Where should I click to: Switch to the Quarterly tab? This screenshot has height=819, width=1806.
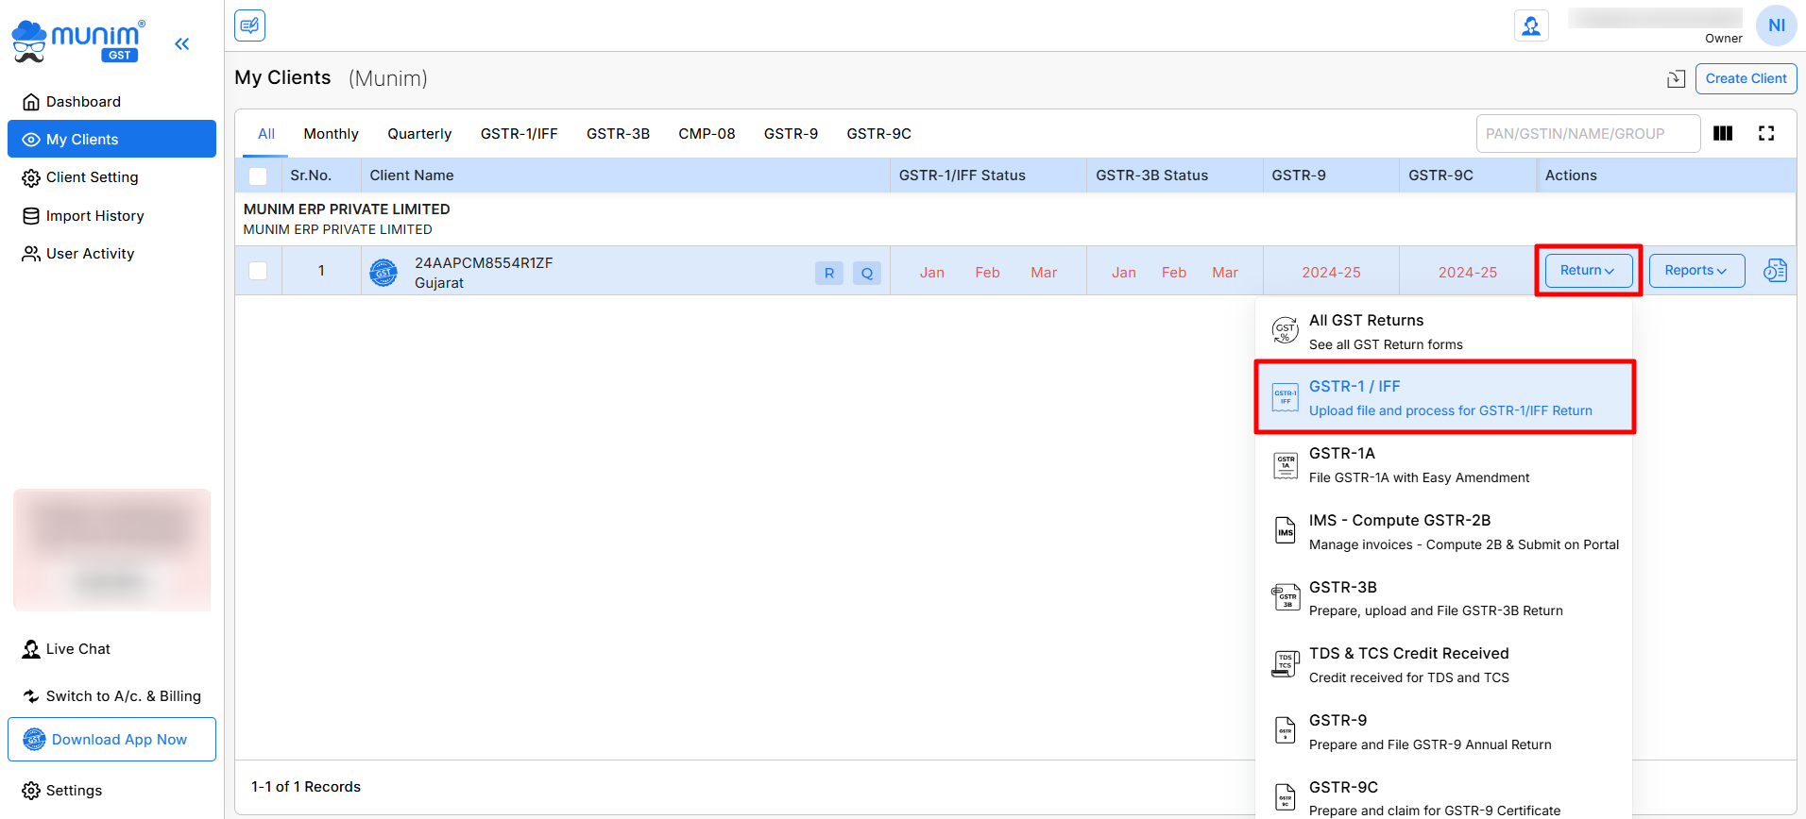(x=419, y=134)
